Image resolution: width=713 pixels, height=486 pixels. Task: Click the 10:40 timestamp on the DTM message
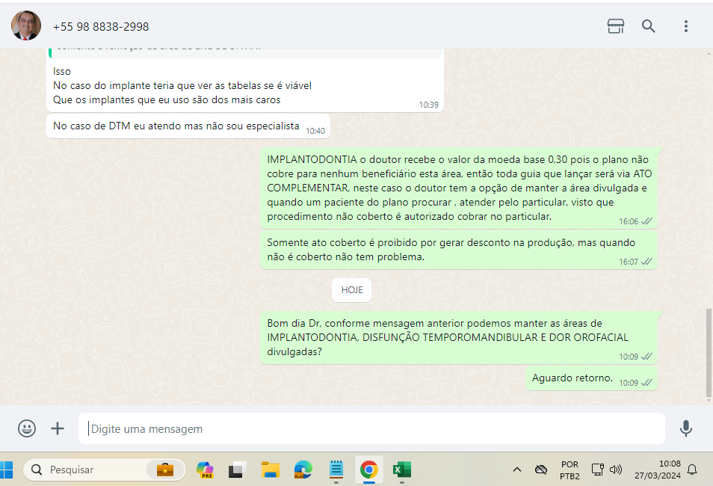[x=315, y=131]
